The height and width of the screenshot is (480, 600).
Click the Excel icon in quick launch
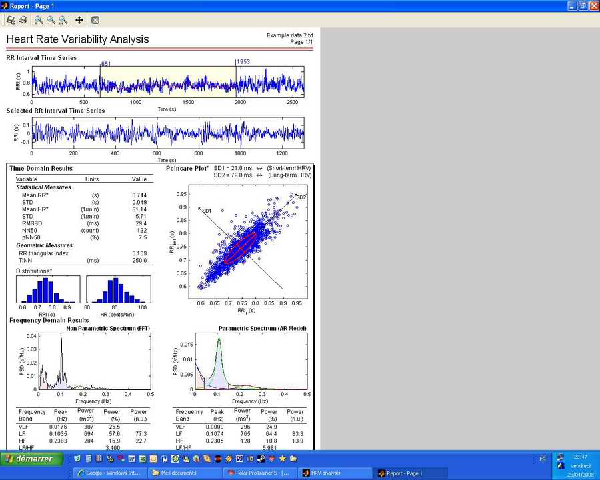click(x=143, y=459)
